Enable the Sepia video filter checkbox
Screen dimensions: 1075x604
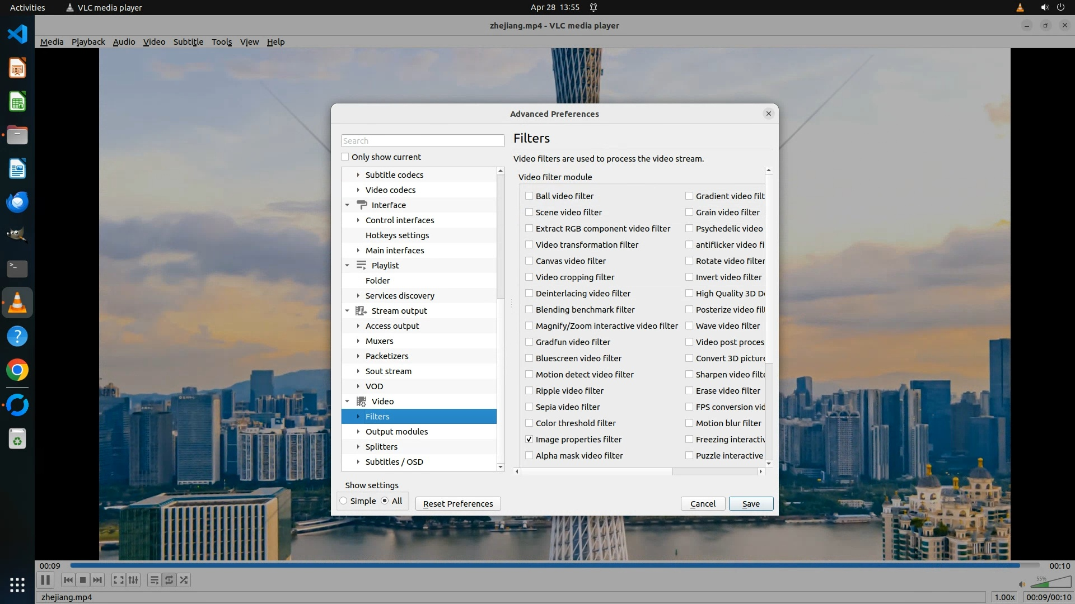click(529, 407)
